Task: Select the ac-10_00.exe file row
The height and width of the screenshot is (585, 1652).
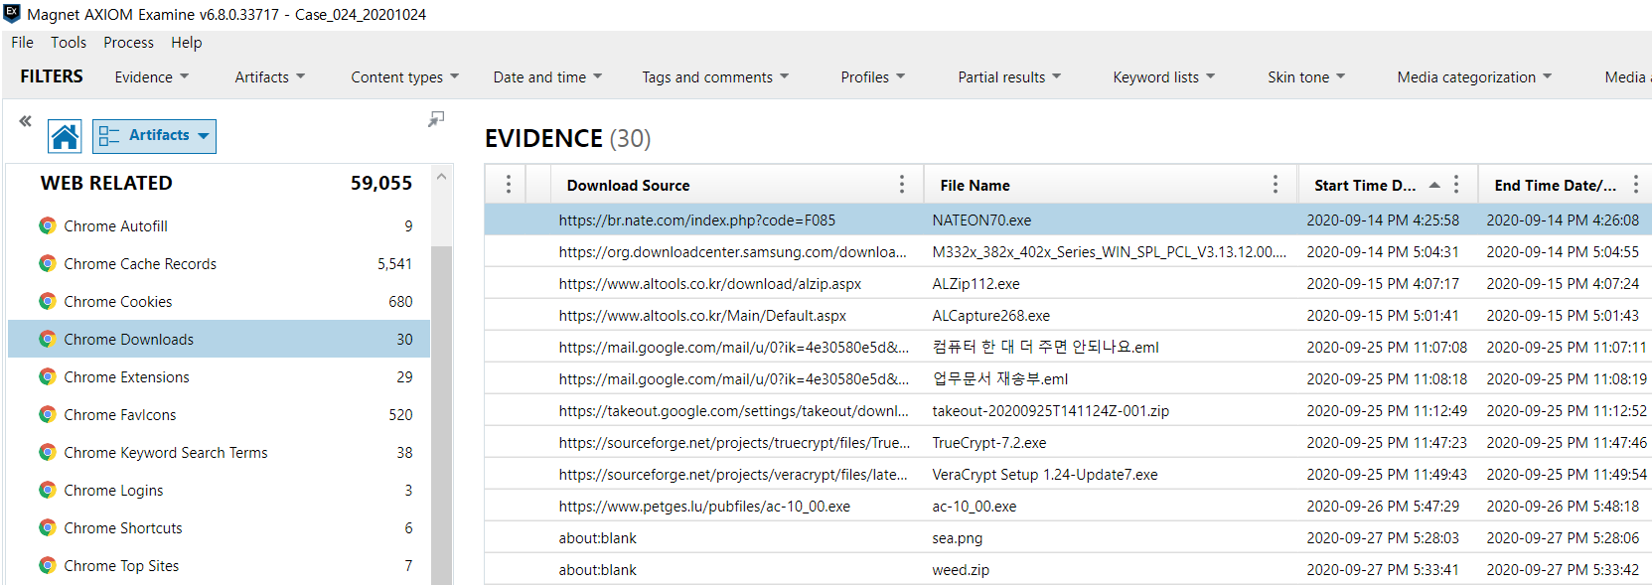Action: pyautogui.click(x=1068, y=506)
